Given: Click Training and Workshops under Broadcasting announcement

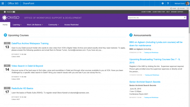Looking at the screenshot, I should pos(152,75).
